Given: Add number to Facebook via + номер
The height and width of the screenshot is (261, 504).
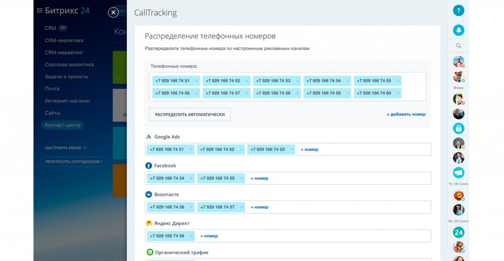Looking at the screenshot, I should pyautogui.click(x=259, y=178).
